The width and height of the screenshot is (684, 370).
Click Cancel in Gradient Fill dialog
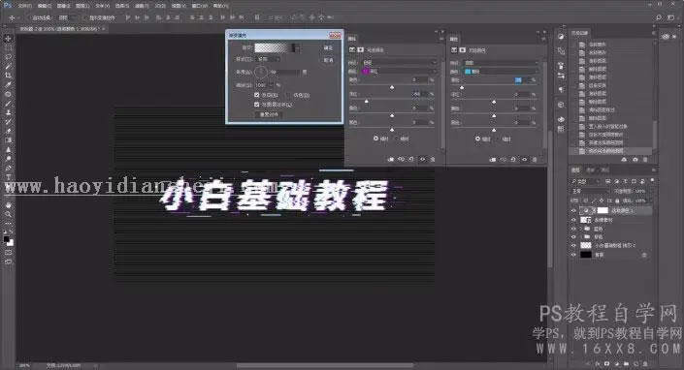tap(329, 60)
